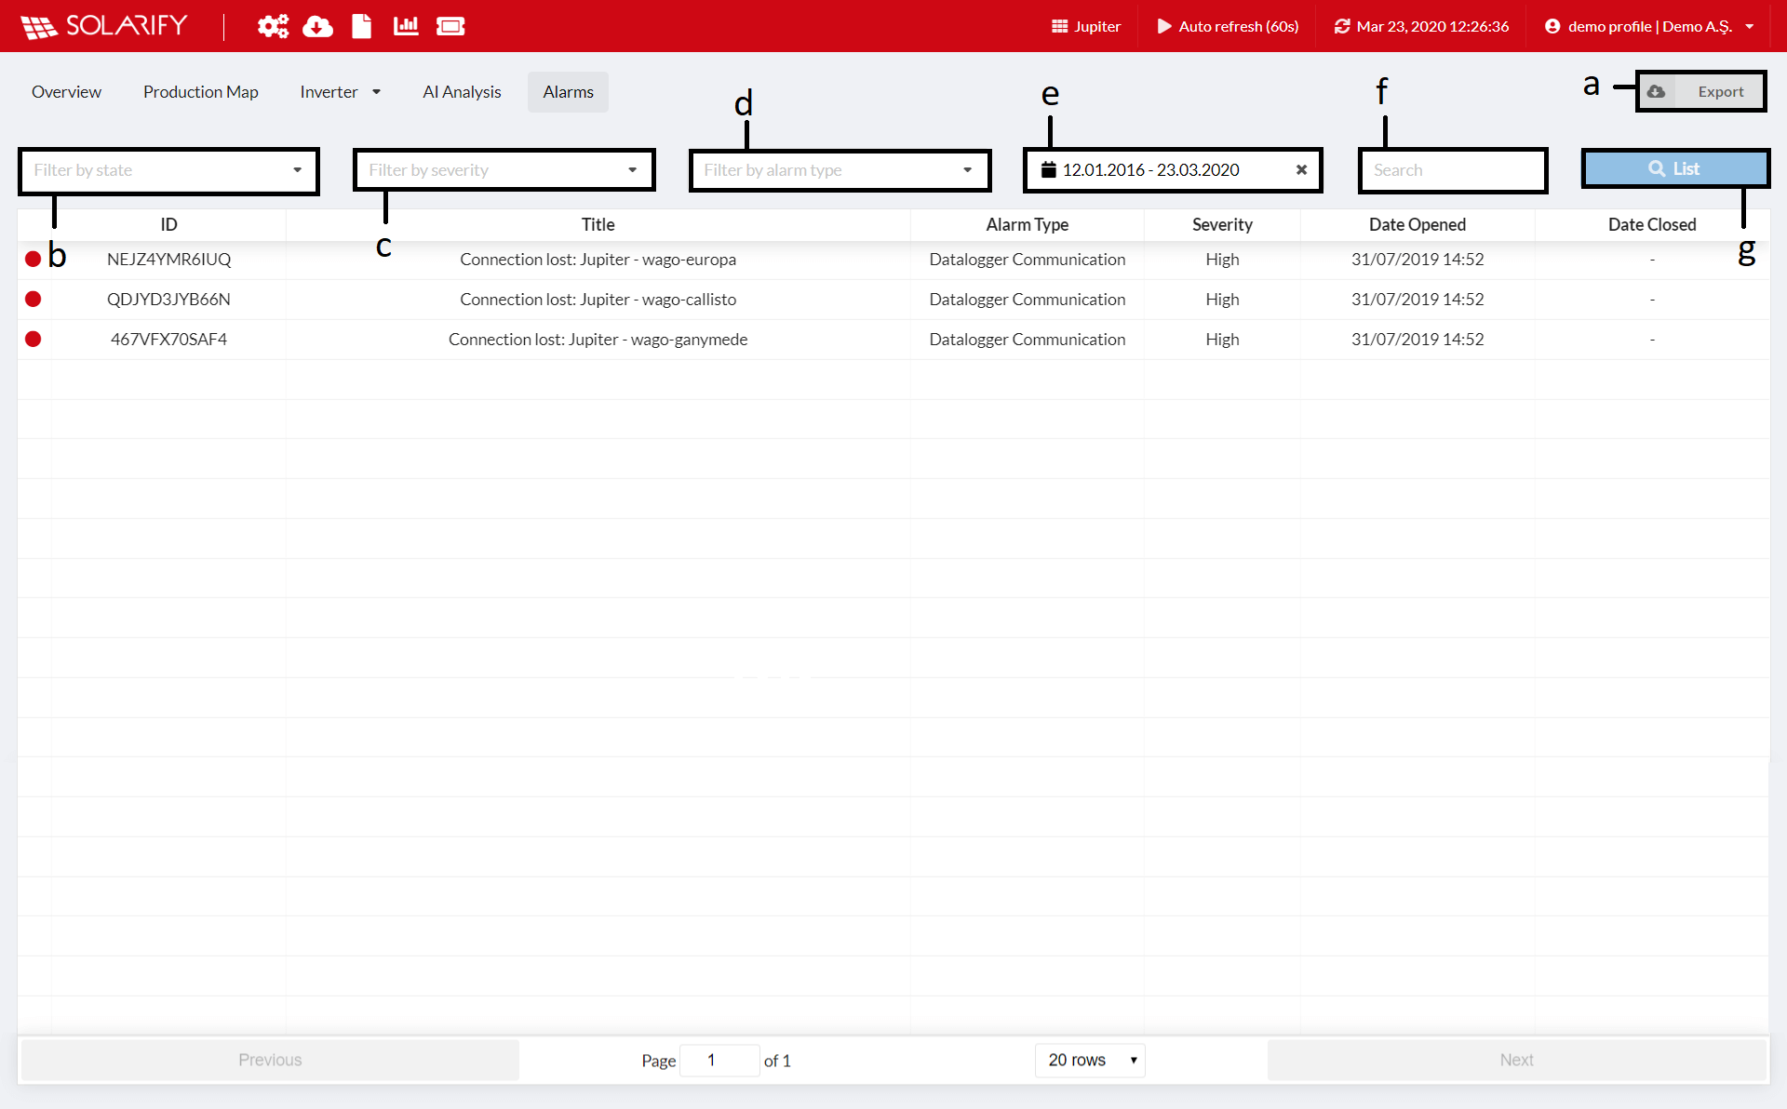Click the Auto refresh play icon
This screenshot has height=1109, width=1787.
[x=1162, y=23]
